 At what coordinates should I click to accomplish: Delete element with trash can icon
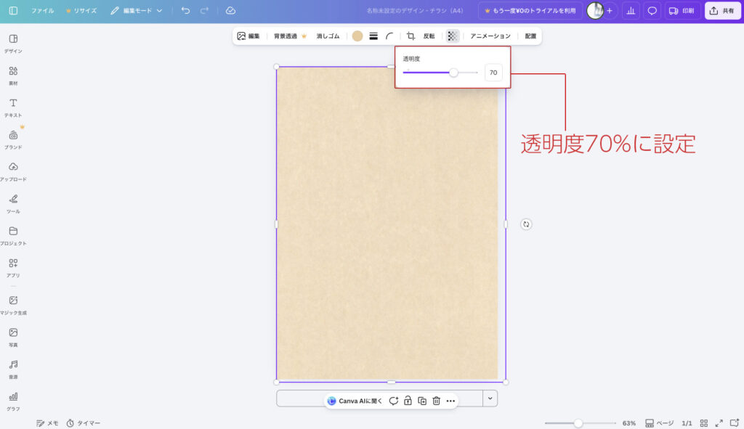click(436, 401)
